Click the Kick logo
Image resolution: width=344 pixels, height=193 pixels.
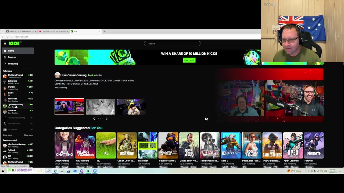(15, 43)
